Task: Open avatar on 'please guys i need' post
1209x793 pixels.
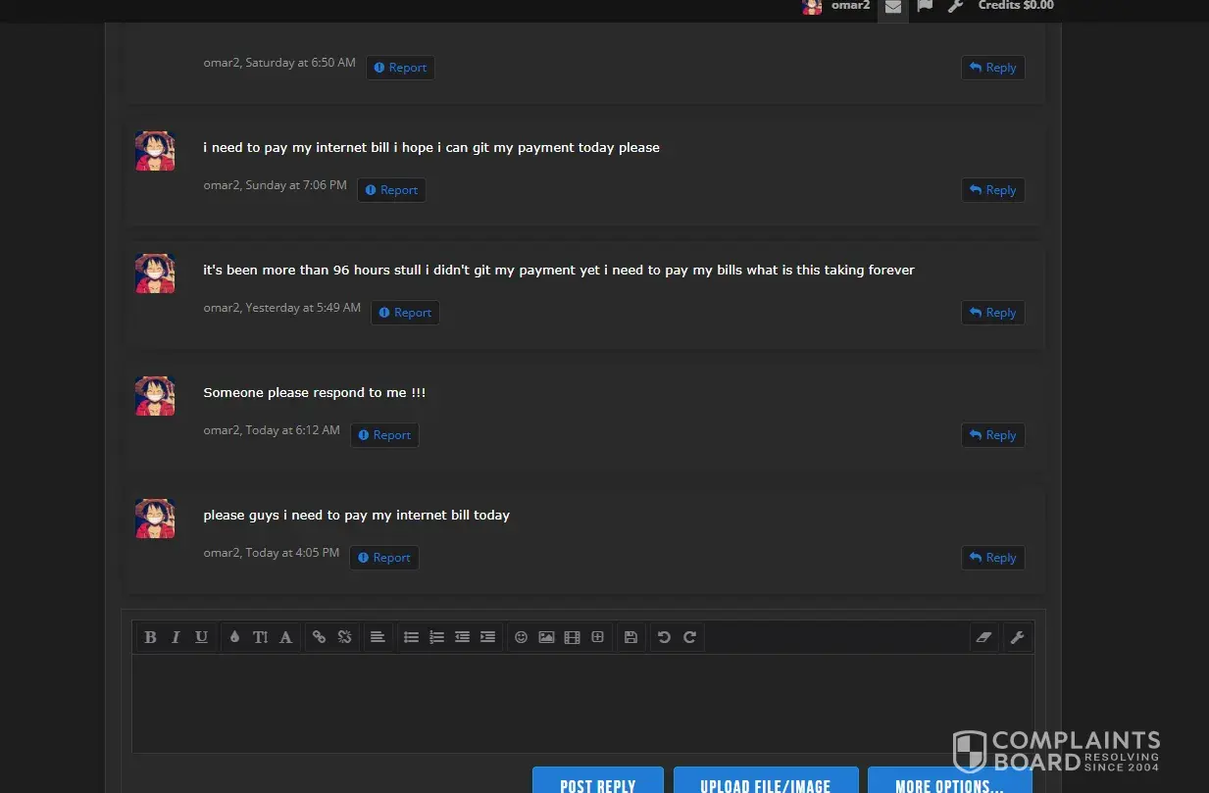Action: point(155,519)
